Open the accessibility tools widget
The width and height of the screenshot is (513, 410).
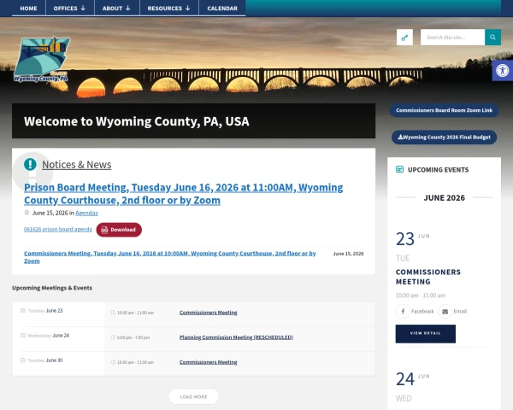click(503, 70)
